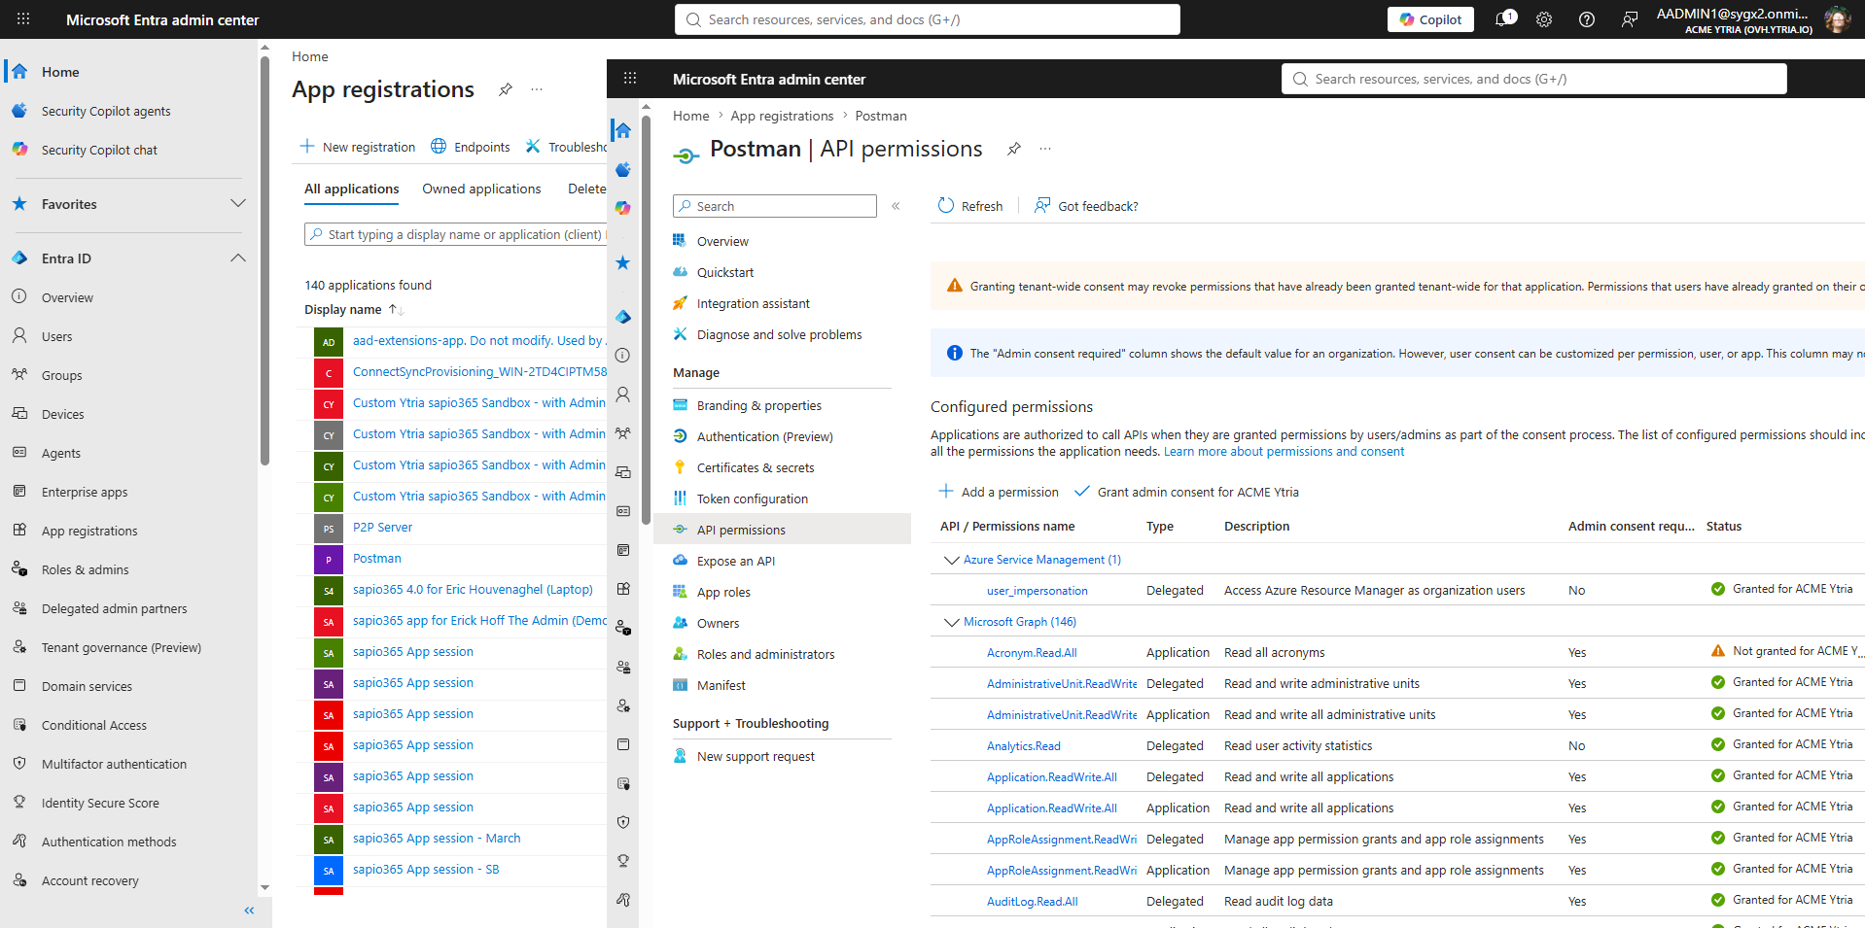Click the Home icon in the front window's collapsed sidebar

(x=623, y=130)
